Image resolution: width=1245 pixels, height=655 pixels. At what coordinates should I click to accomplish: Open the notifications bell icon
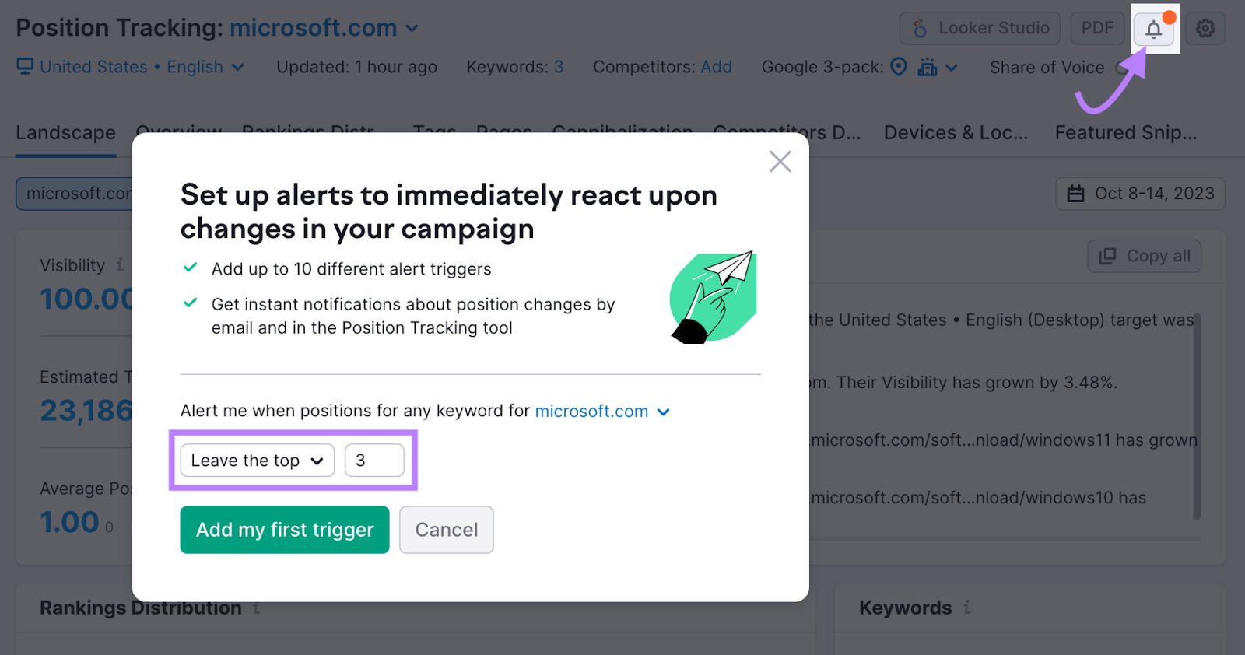[x=1153, y=29]
